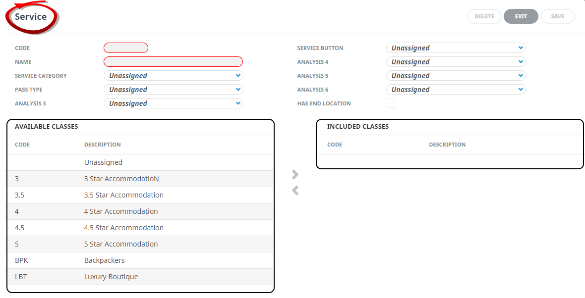The height and width of the screenshot is (298, 585).
Task: Open the Service Category dropdown
Action: tap(173, 76)
